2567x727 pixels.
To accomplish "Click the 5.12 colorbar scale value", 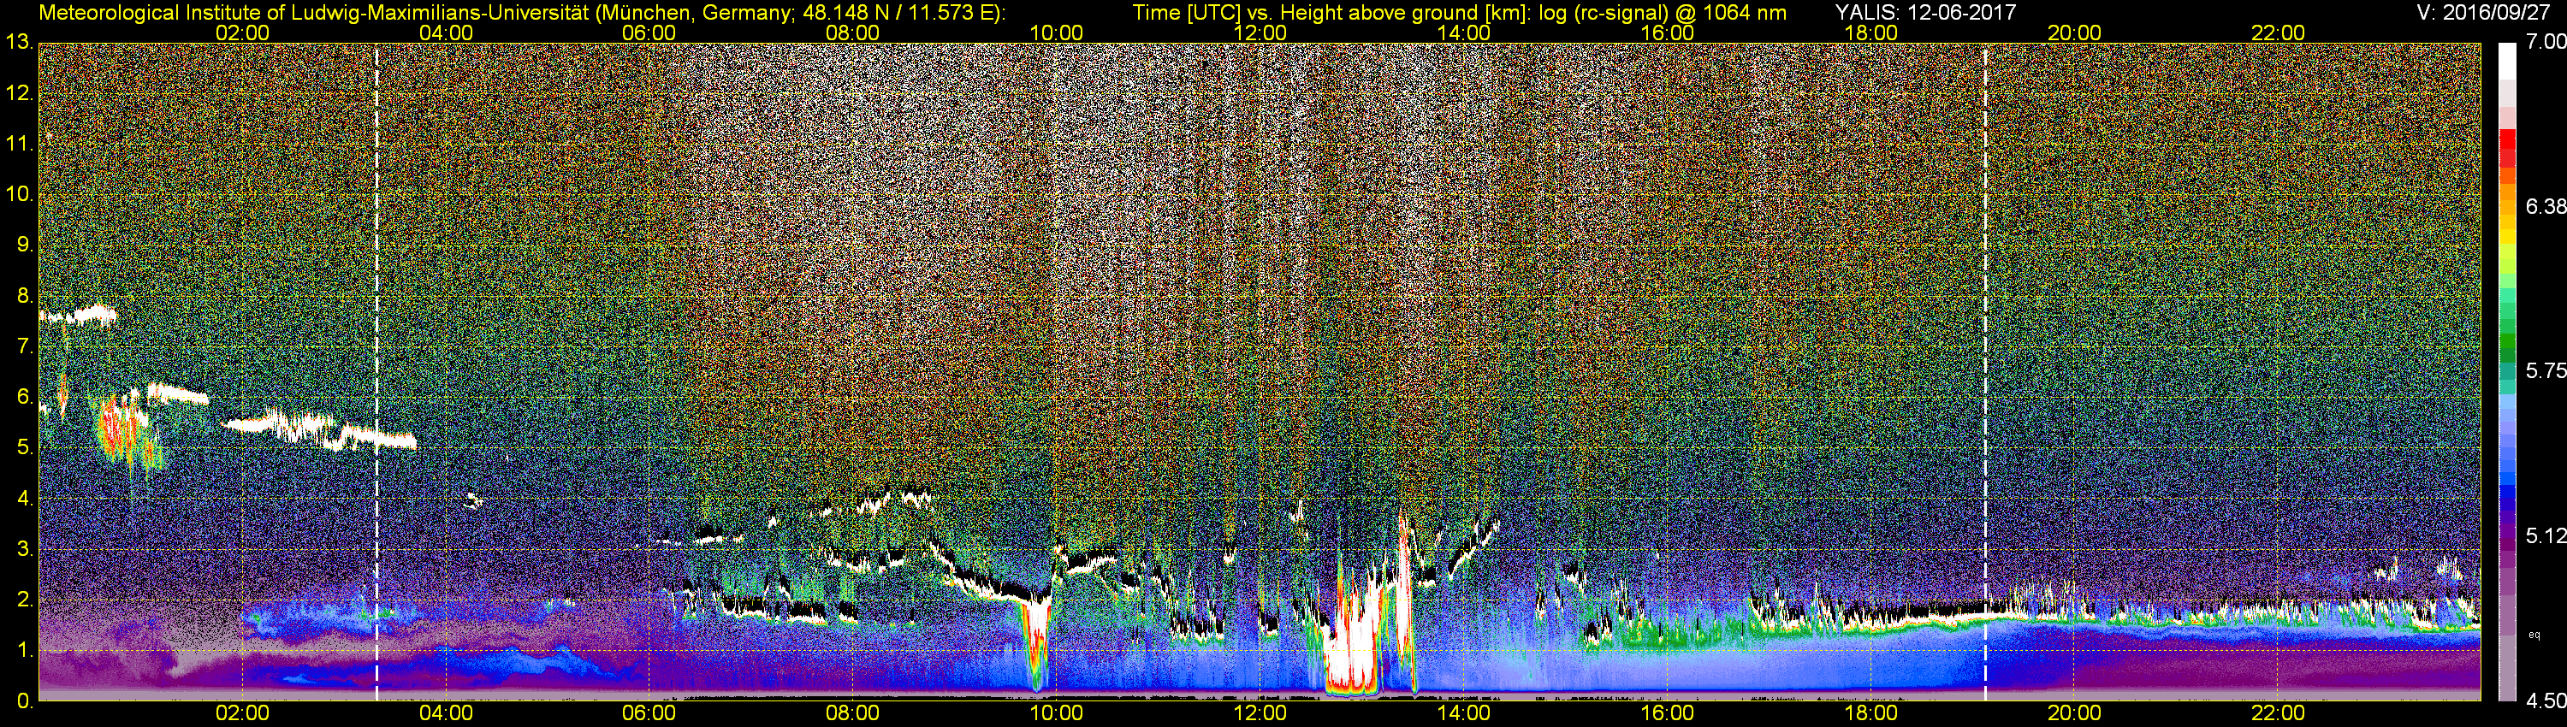I will coord(2547,537).
